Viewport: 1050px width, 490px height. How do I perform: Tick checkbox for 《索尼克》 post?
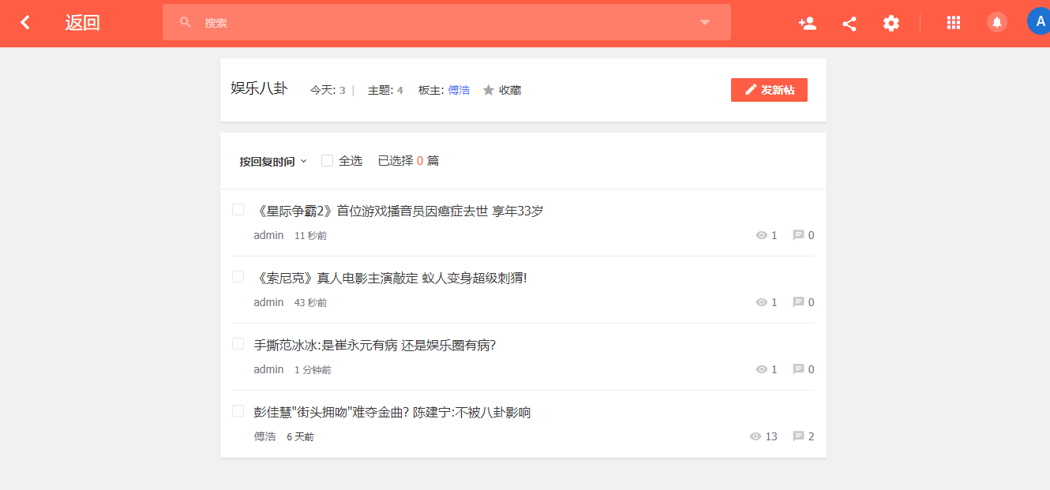(x=238, y=277)
